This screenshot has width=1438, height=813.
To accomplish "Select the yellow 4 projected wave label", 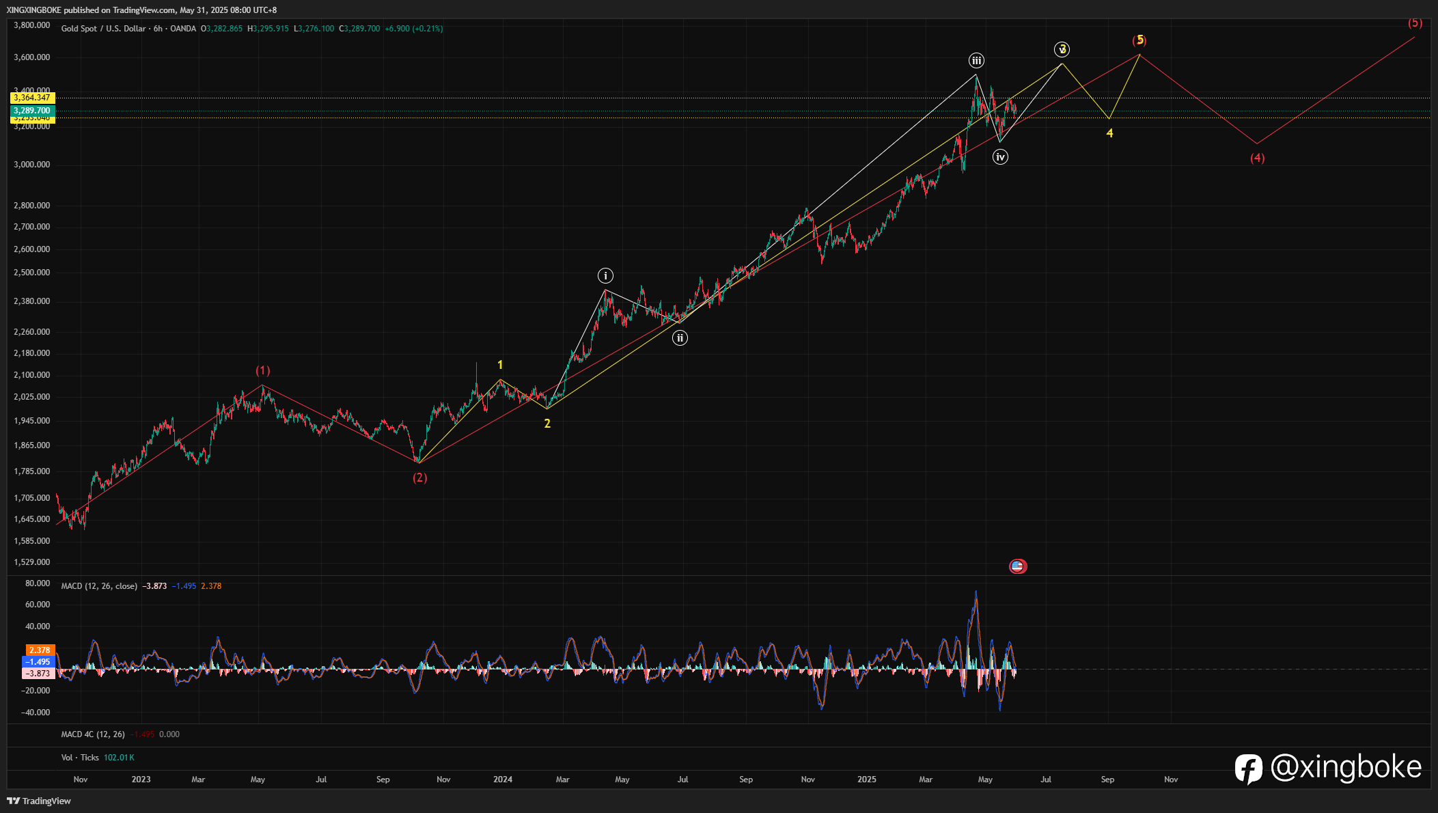I will point(1109,133).
